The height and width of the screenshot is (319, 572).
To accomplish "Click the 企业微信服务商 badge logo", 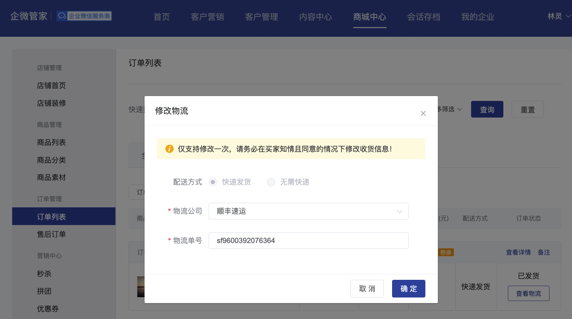I will tap(84, 16).
